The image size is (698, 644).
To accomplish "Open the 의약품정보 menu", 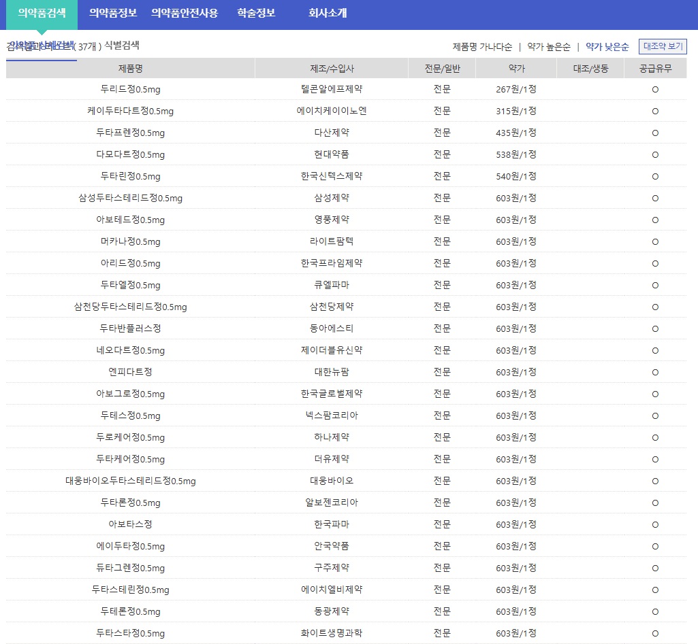I will pos(113,13).
